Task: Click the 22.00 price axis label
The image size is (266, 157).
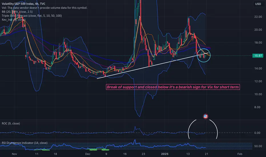Action: [x=258, y=17]
